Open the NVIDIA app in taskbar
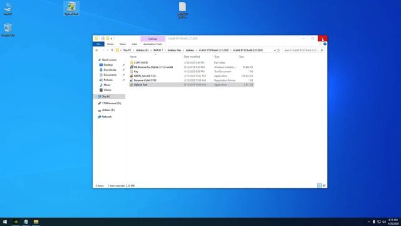Viewport: 401px width, 226px height. pyautogui.click(x=16, y=222)
